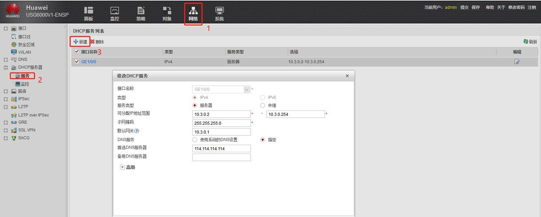The height and width of the screenshot is (217, 541).
Task: Expand the 高级 advanced section
Action: 123,167
